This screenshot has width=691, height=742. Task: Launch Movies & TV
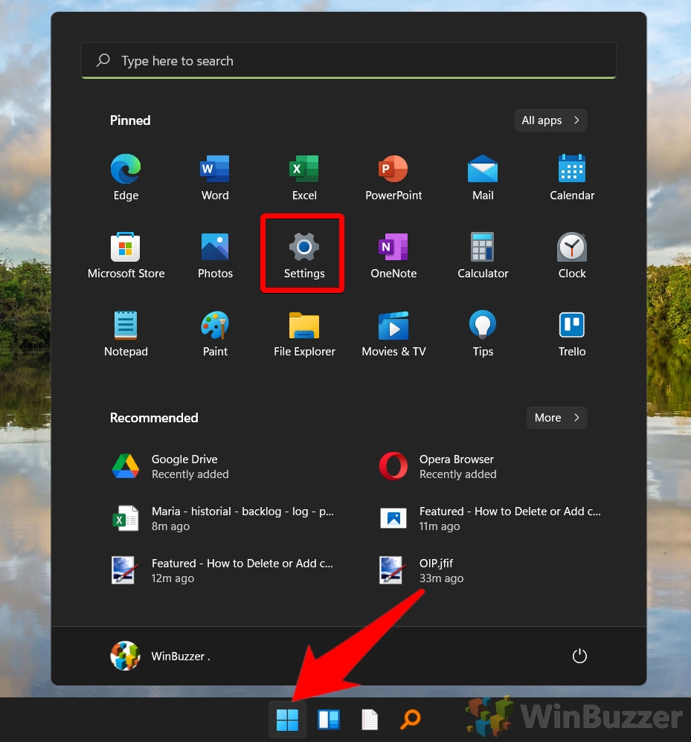(x=393, y=333)
